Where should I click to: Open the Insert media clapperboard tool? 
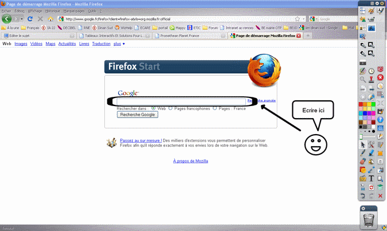coord(363,178)
